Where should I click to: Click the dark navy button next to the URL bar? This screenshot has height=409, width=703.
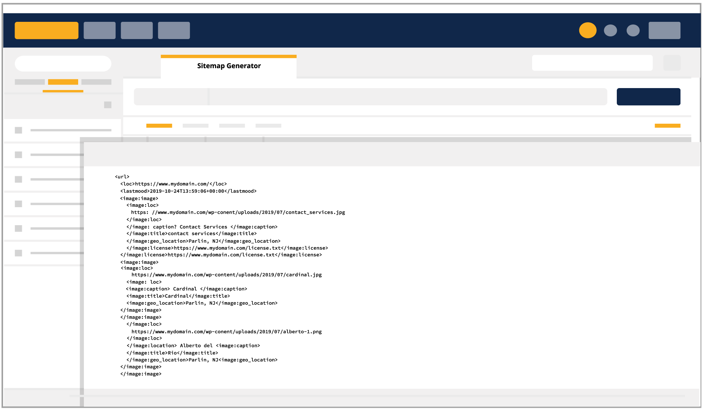pos(648,97)
